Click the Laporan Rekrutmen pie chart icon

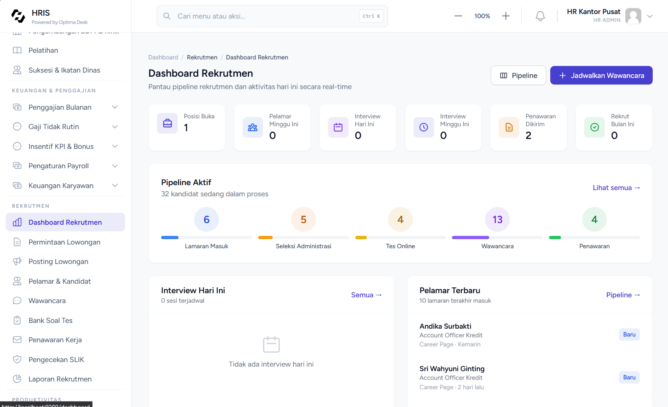tap(17, 379)
